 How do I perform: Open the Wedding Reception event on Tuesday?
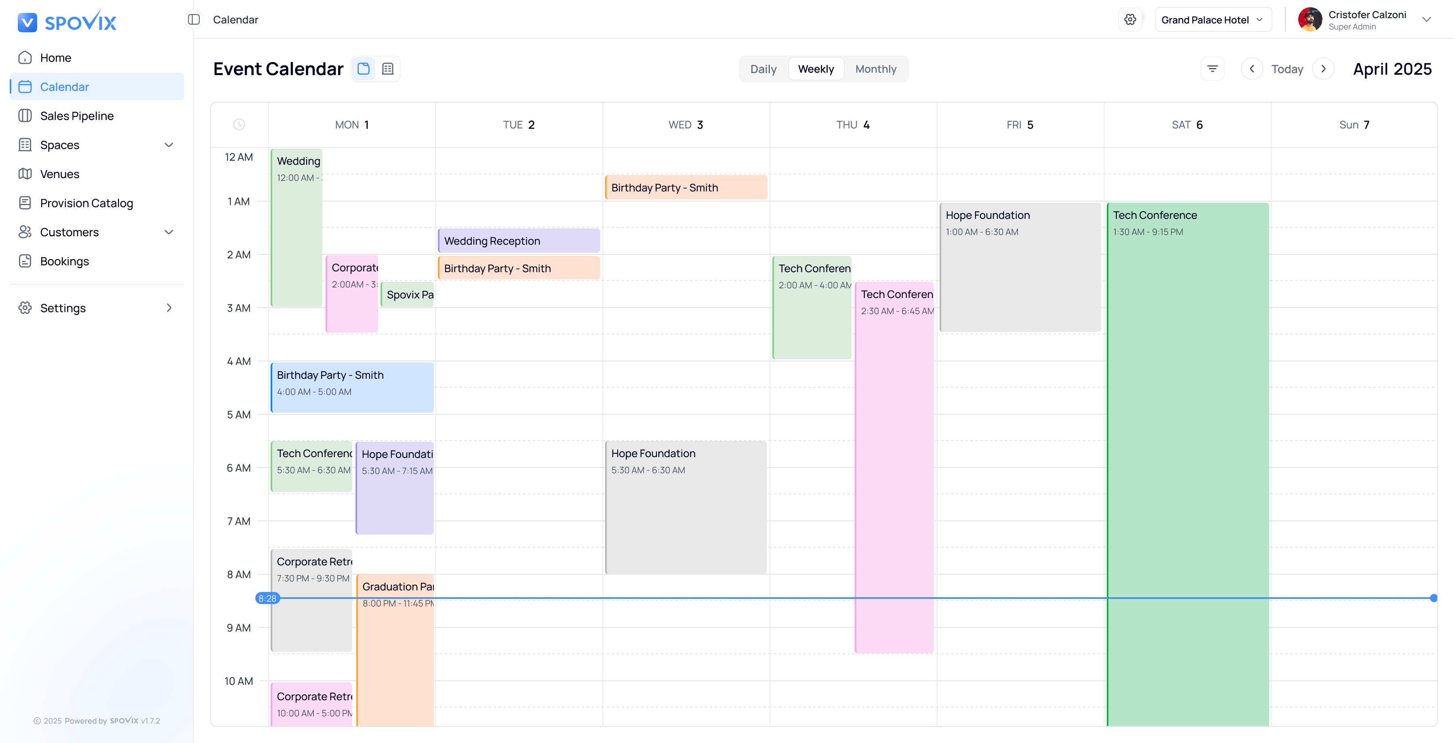519,241
